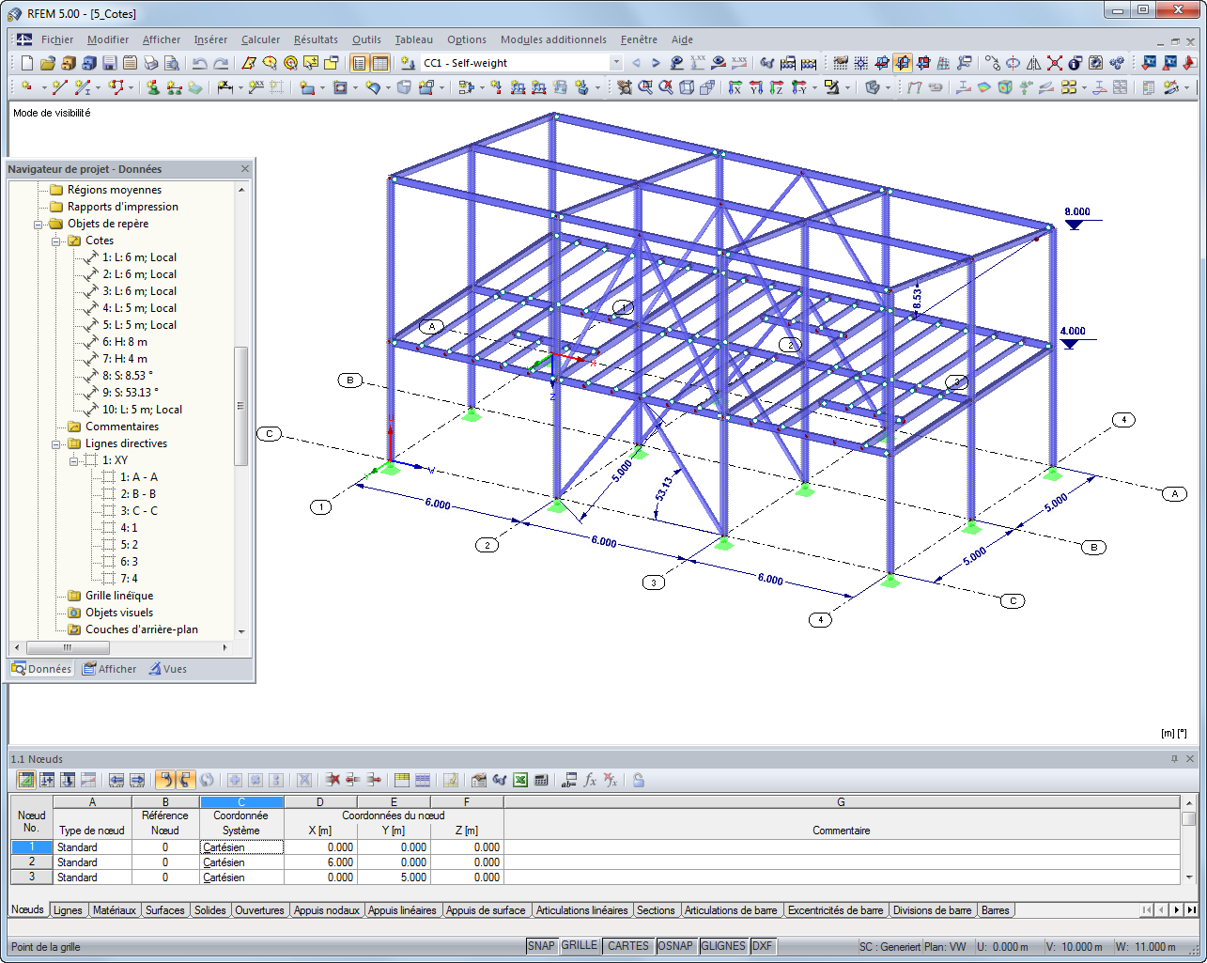Toggle CARTES in the status bar
The image size is (1207, 963).
(628, 946)
